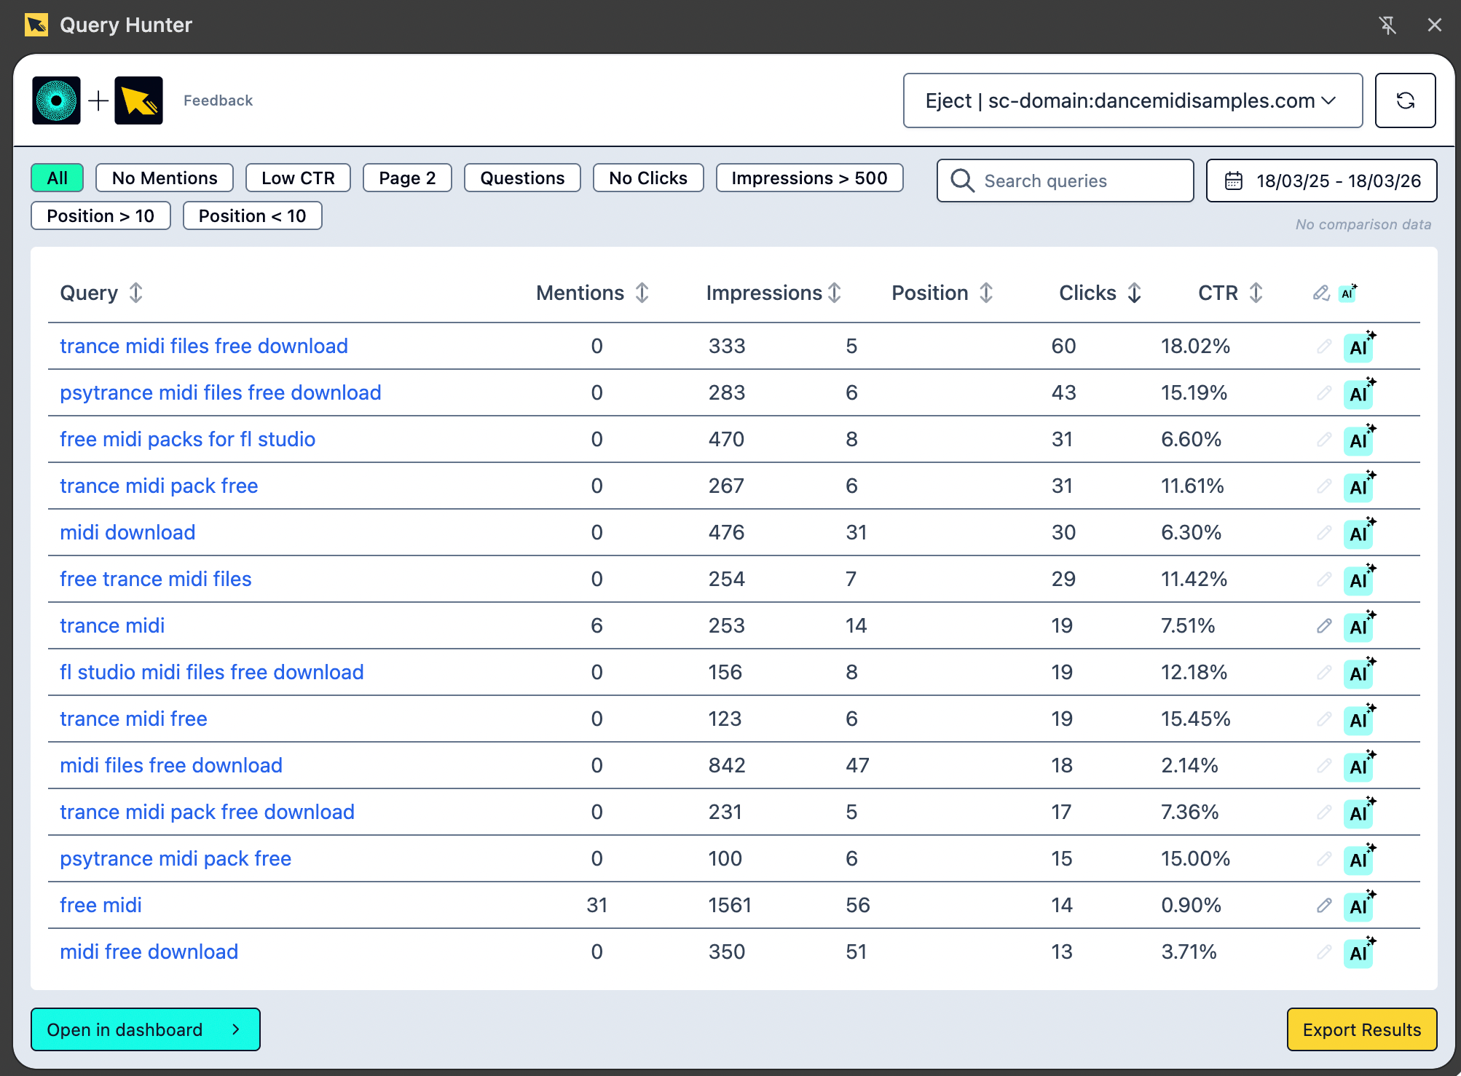Open the calendar date range picker
This screenshot has height=1076, width=1461.
tap(1320, 181)
